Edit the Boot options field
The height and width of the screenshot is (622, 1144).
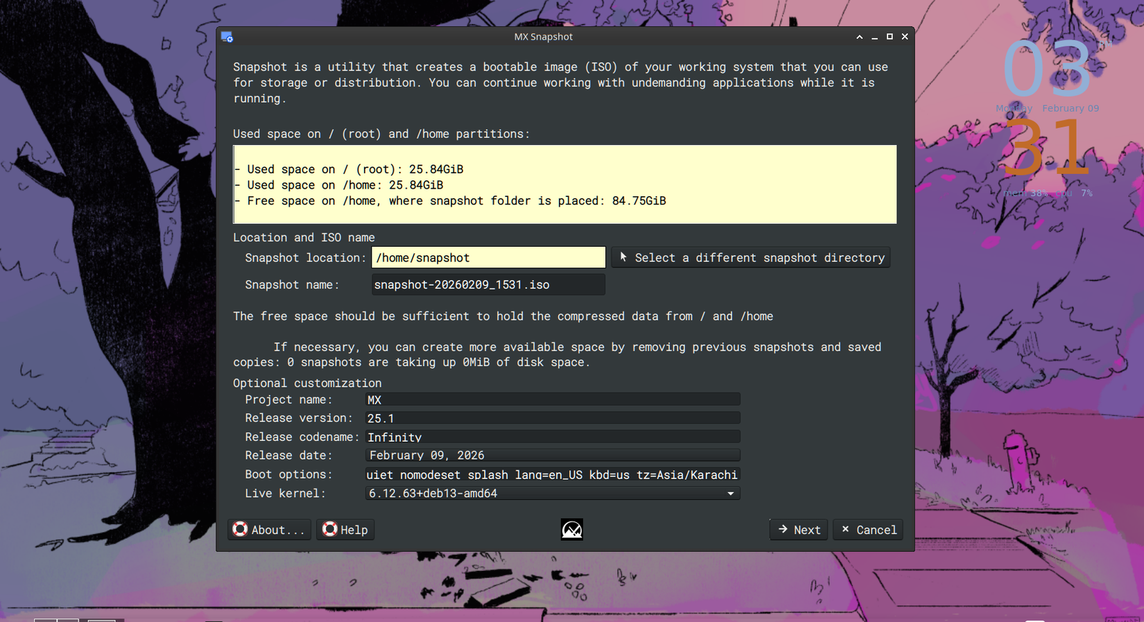click(553, 475)
